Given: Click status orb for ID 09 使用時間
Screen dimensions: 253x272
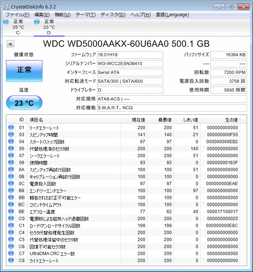Looking at the screenshot, I should pyautogui.click(x=11, y=163).
